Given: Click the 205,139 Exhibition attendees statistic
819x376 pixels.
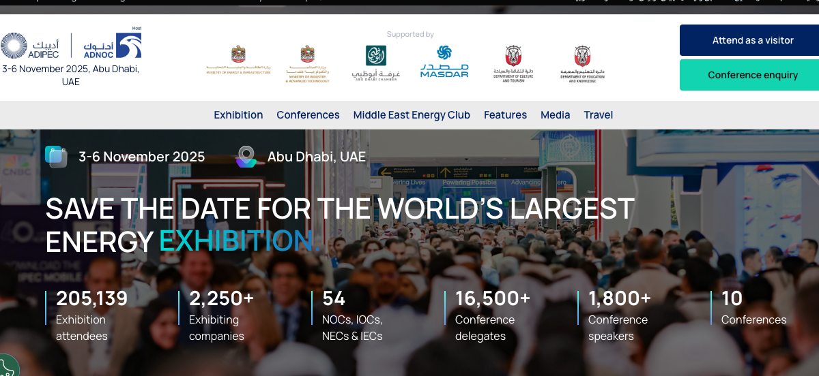Looking at the screenshot, I should coord(91,316).
